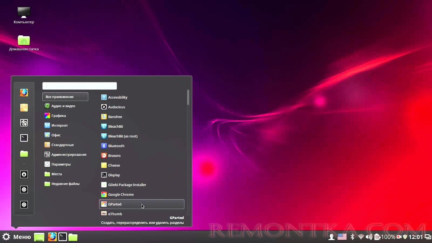Show Все приложения category
The height and width of the screenshot is (243, 432).
pyautogui.click(x=65, y=97)
